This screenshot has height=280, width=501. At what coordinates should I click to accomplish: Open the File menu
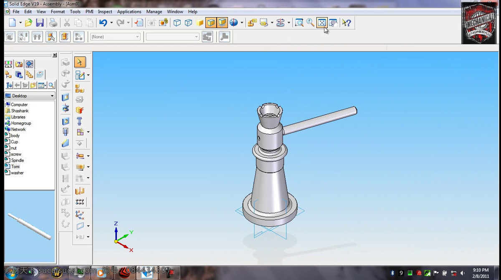point(16,12)
